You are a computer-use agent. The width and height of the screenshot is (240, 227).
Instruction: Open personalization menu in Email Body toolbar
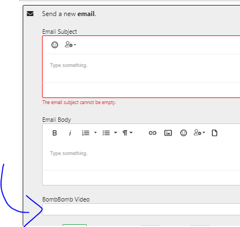pos(199,132)
